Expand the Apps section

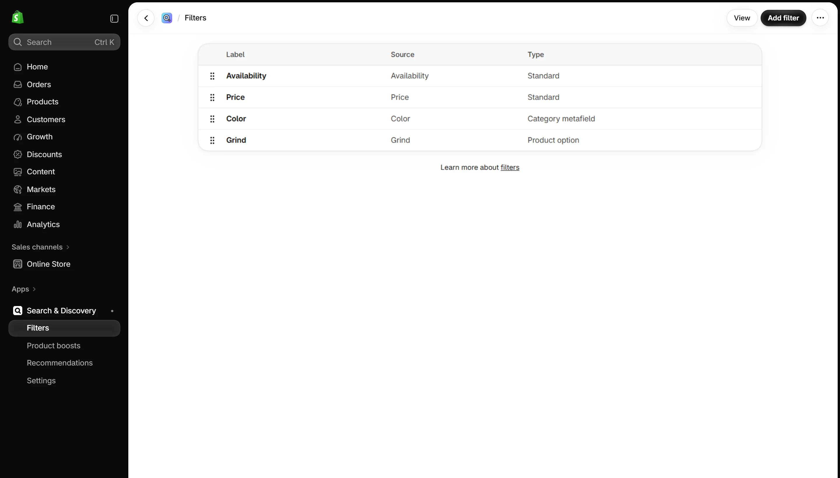coord(24,289)
